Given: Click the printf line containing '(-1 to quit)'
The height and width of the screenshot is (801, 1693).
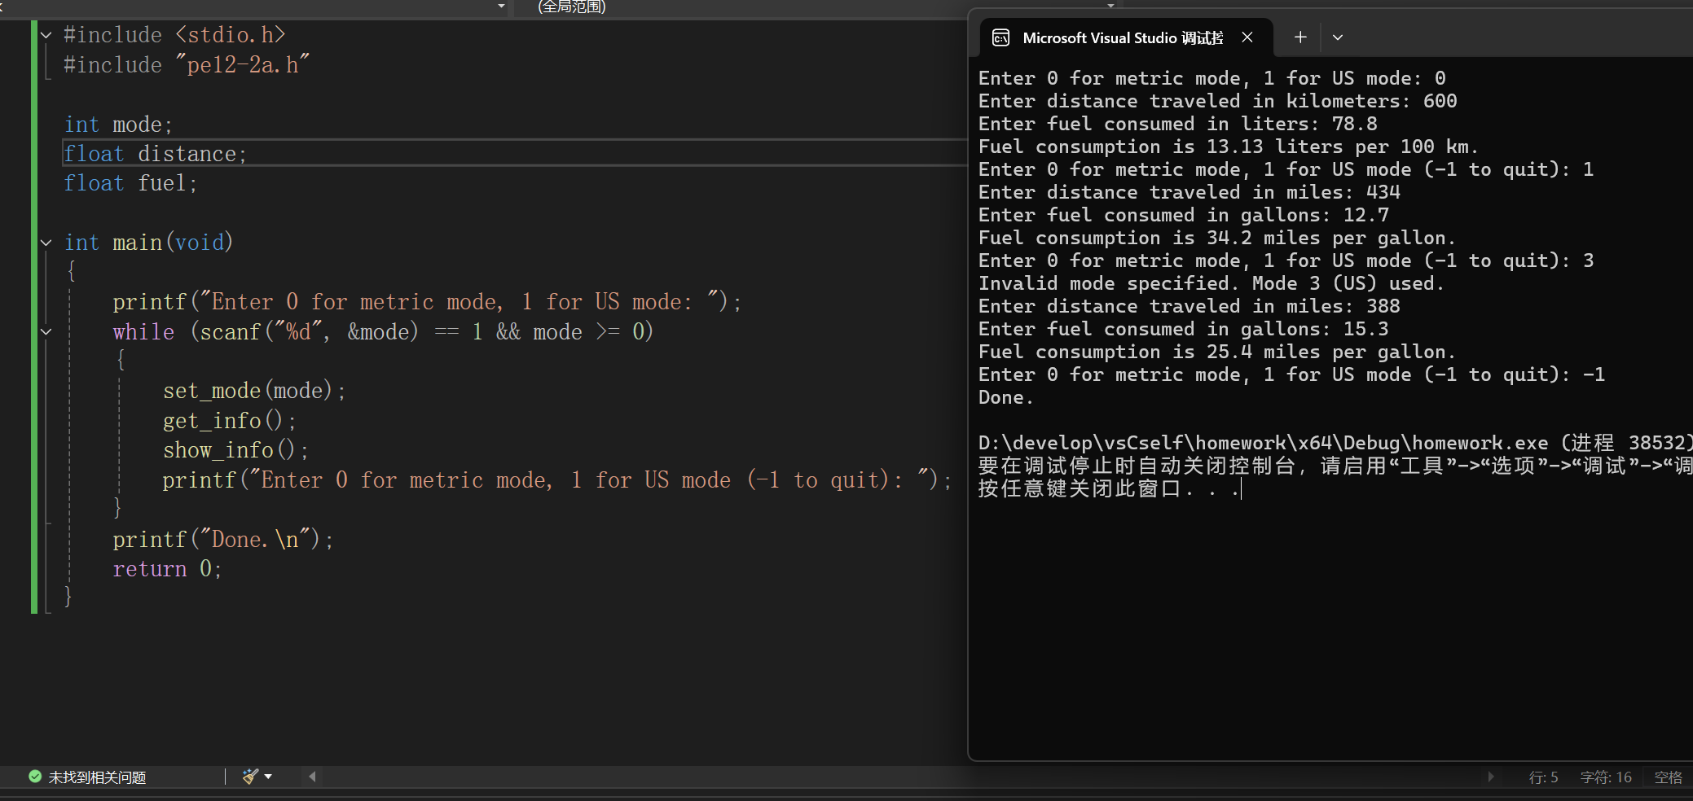Looking at the screenshot, I should pos(557,480).
